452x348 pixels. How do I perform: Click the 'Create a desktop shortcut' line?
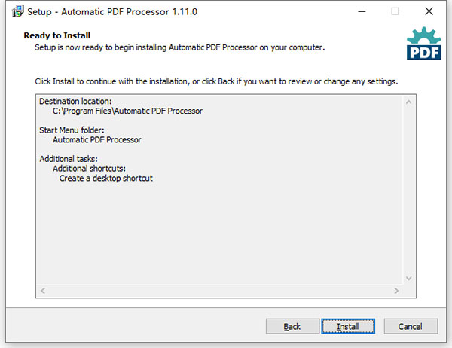(x=105, y=179)
